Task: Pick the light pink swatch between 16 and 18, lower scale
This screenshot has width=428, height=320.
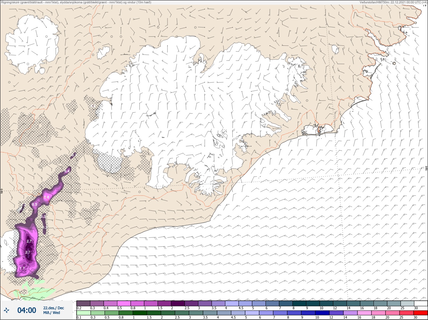Action: tap(364, 313)
